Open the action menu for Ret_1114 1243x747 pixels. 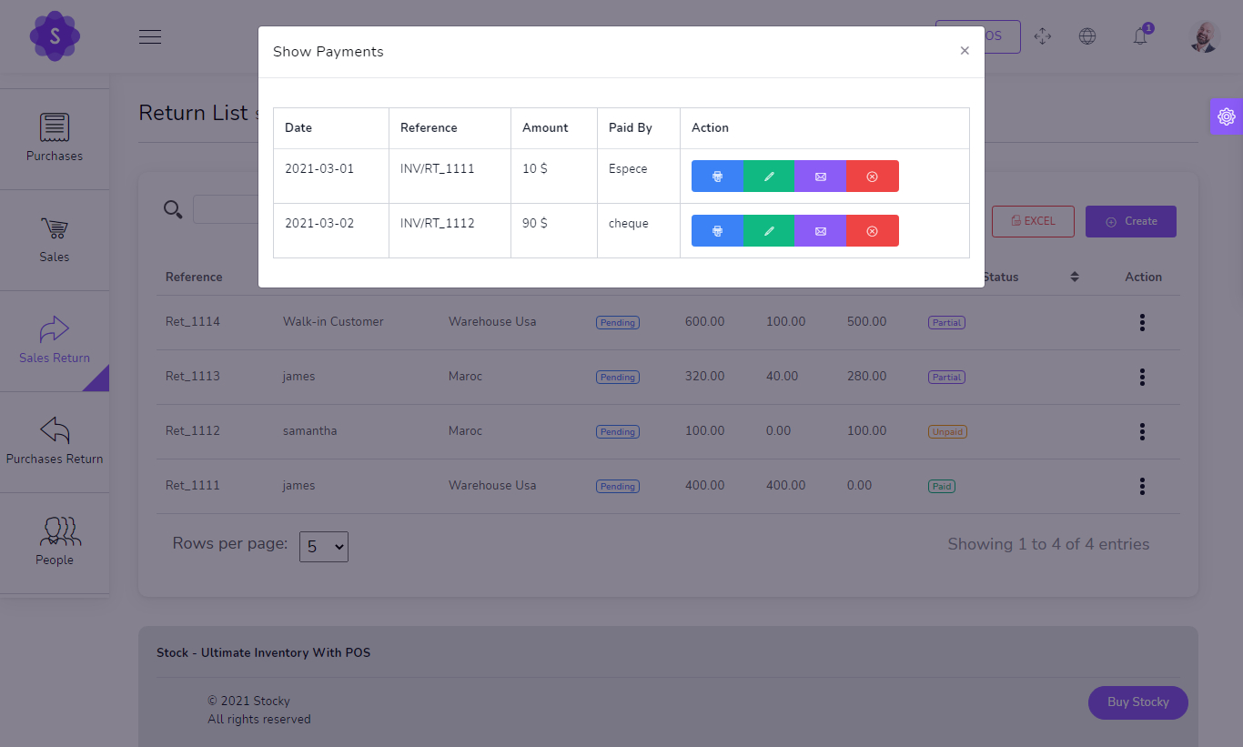(1142, 322)
